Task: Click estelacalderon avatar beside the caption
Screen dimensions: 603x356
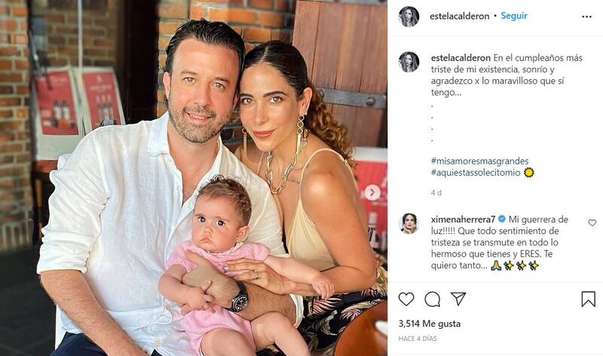Action: [x=409, y=62]
